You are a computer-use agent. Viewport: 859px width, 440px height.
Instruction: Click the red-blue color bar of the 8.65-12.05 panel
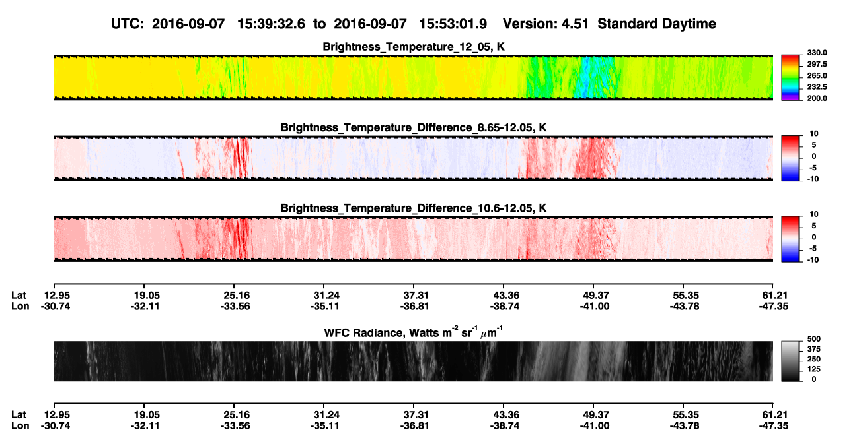[791, 158]
